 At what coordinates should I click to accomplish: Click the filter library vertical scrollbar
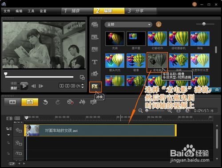[216, 50]
